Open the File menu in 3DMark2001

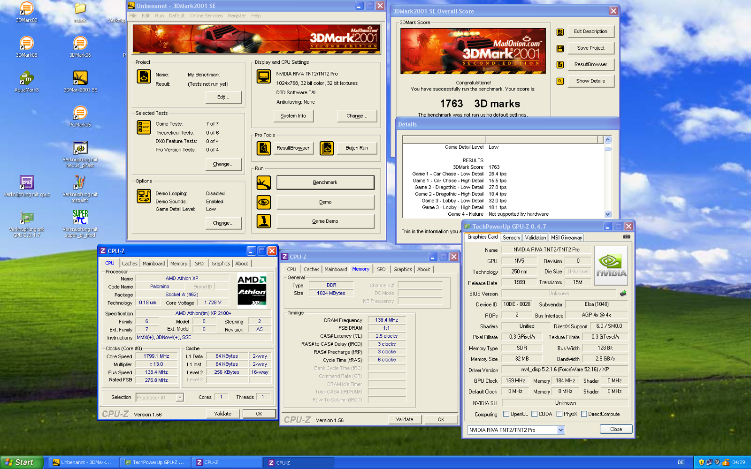tap(133, 16)
